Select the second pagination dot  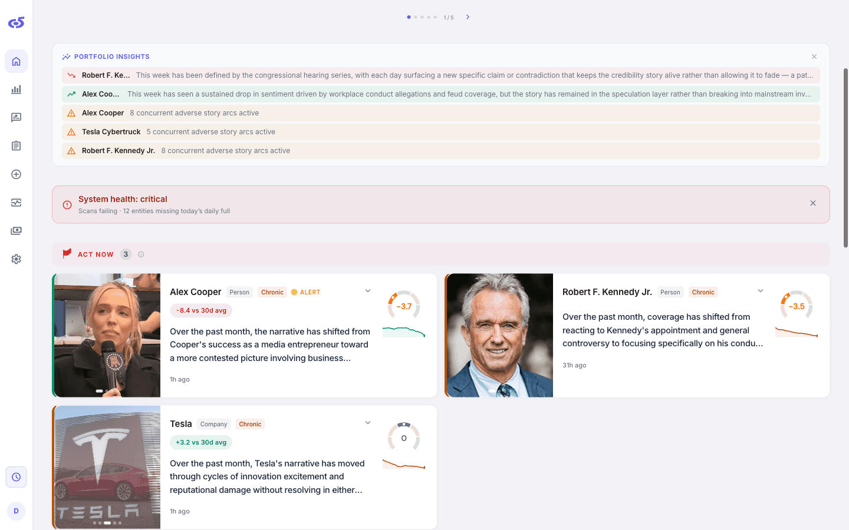click(x=416, y=17)
